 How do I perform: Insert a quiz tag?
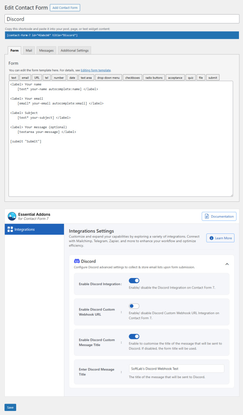tap(191, 77)
